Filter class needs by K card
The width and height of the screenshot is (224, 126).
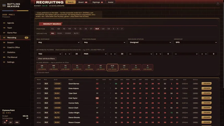(x=148, y=67)
